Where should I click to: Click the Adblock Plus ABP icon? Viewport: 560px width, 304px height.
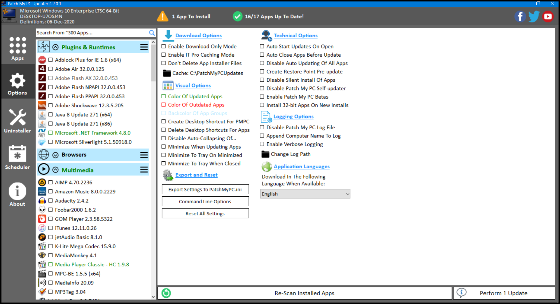tap(42, 60)
